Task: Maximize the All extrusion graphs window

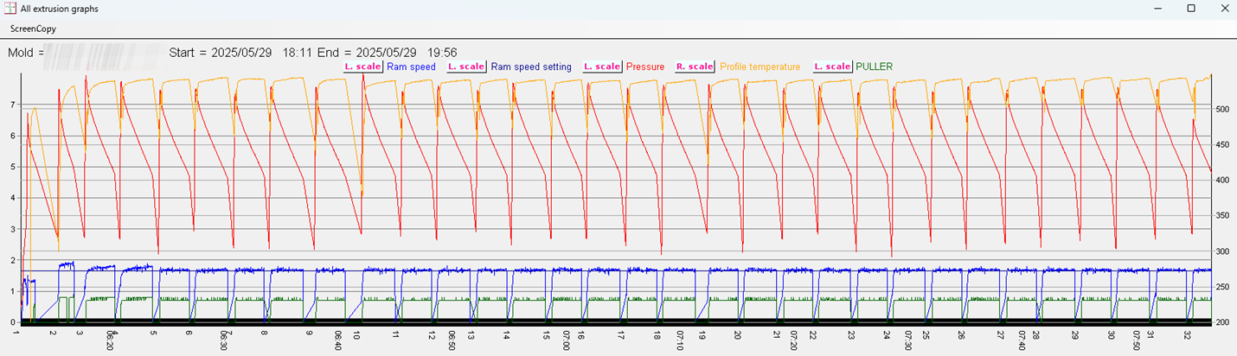Action: (x=1190, y=9)
